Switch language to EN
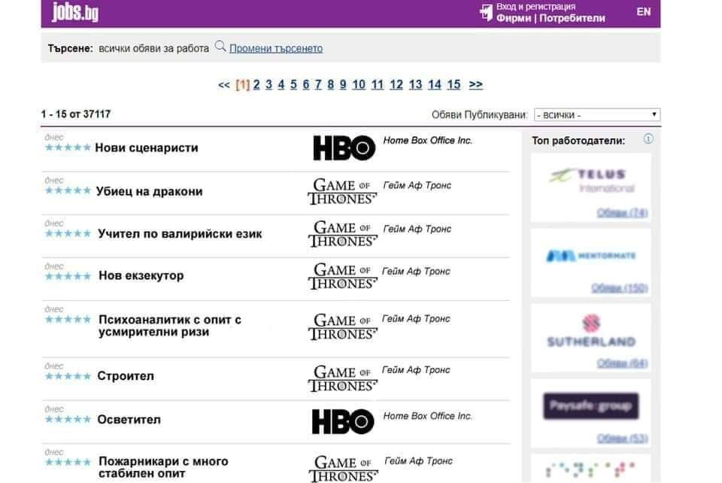722x483 pixels. [x=643, y=12]
